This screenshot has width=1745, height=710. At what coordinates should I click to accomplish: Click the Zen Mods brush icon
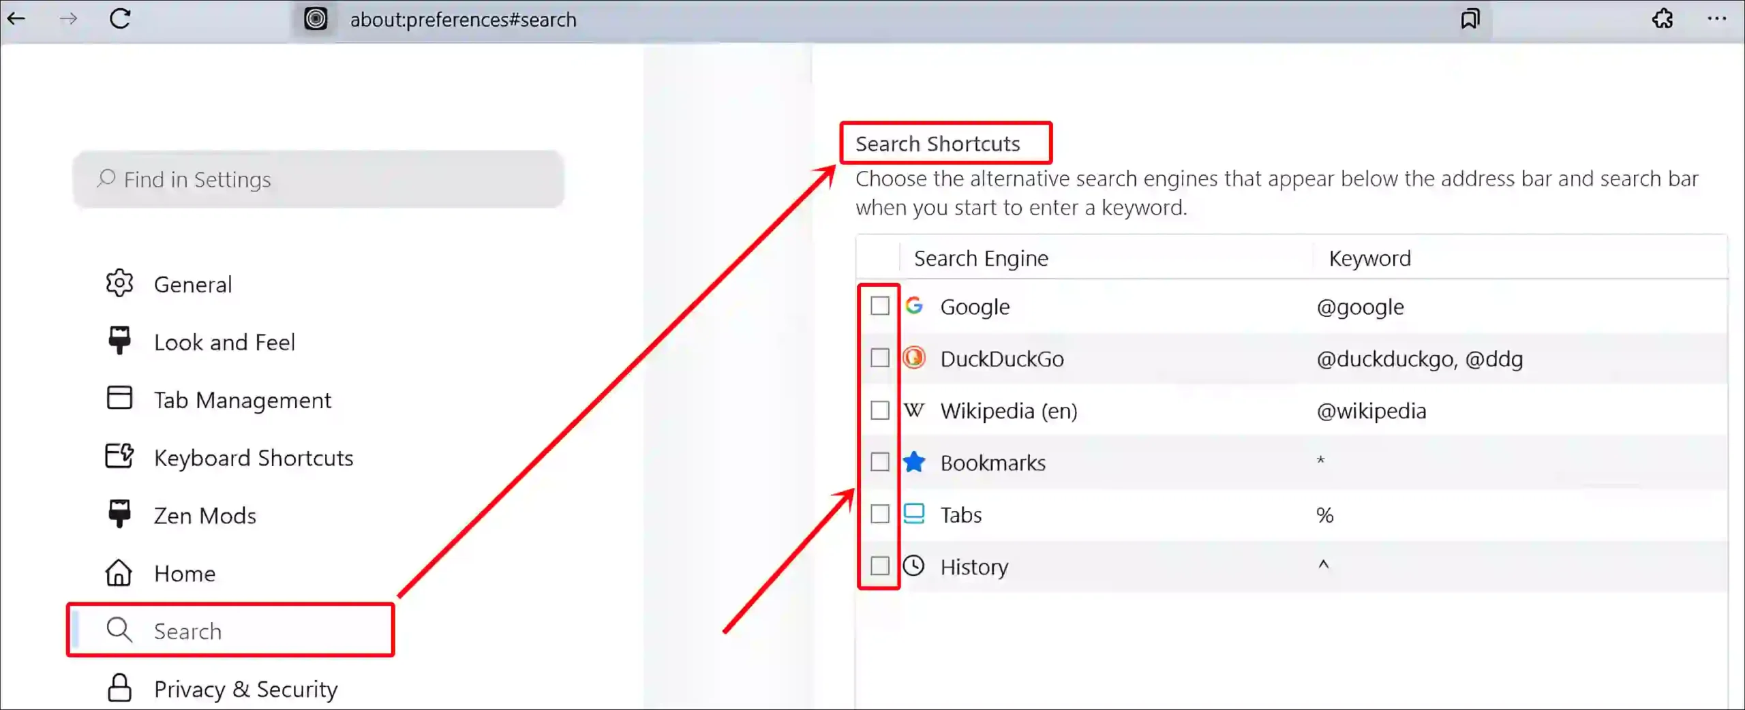pos(119,514)
